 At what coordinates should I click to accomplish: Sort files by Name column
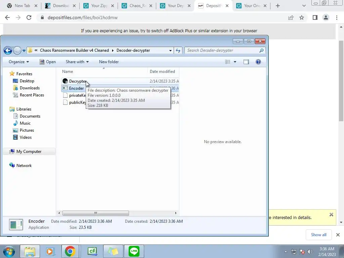point(68,72)
